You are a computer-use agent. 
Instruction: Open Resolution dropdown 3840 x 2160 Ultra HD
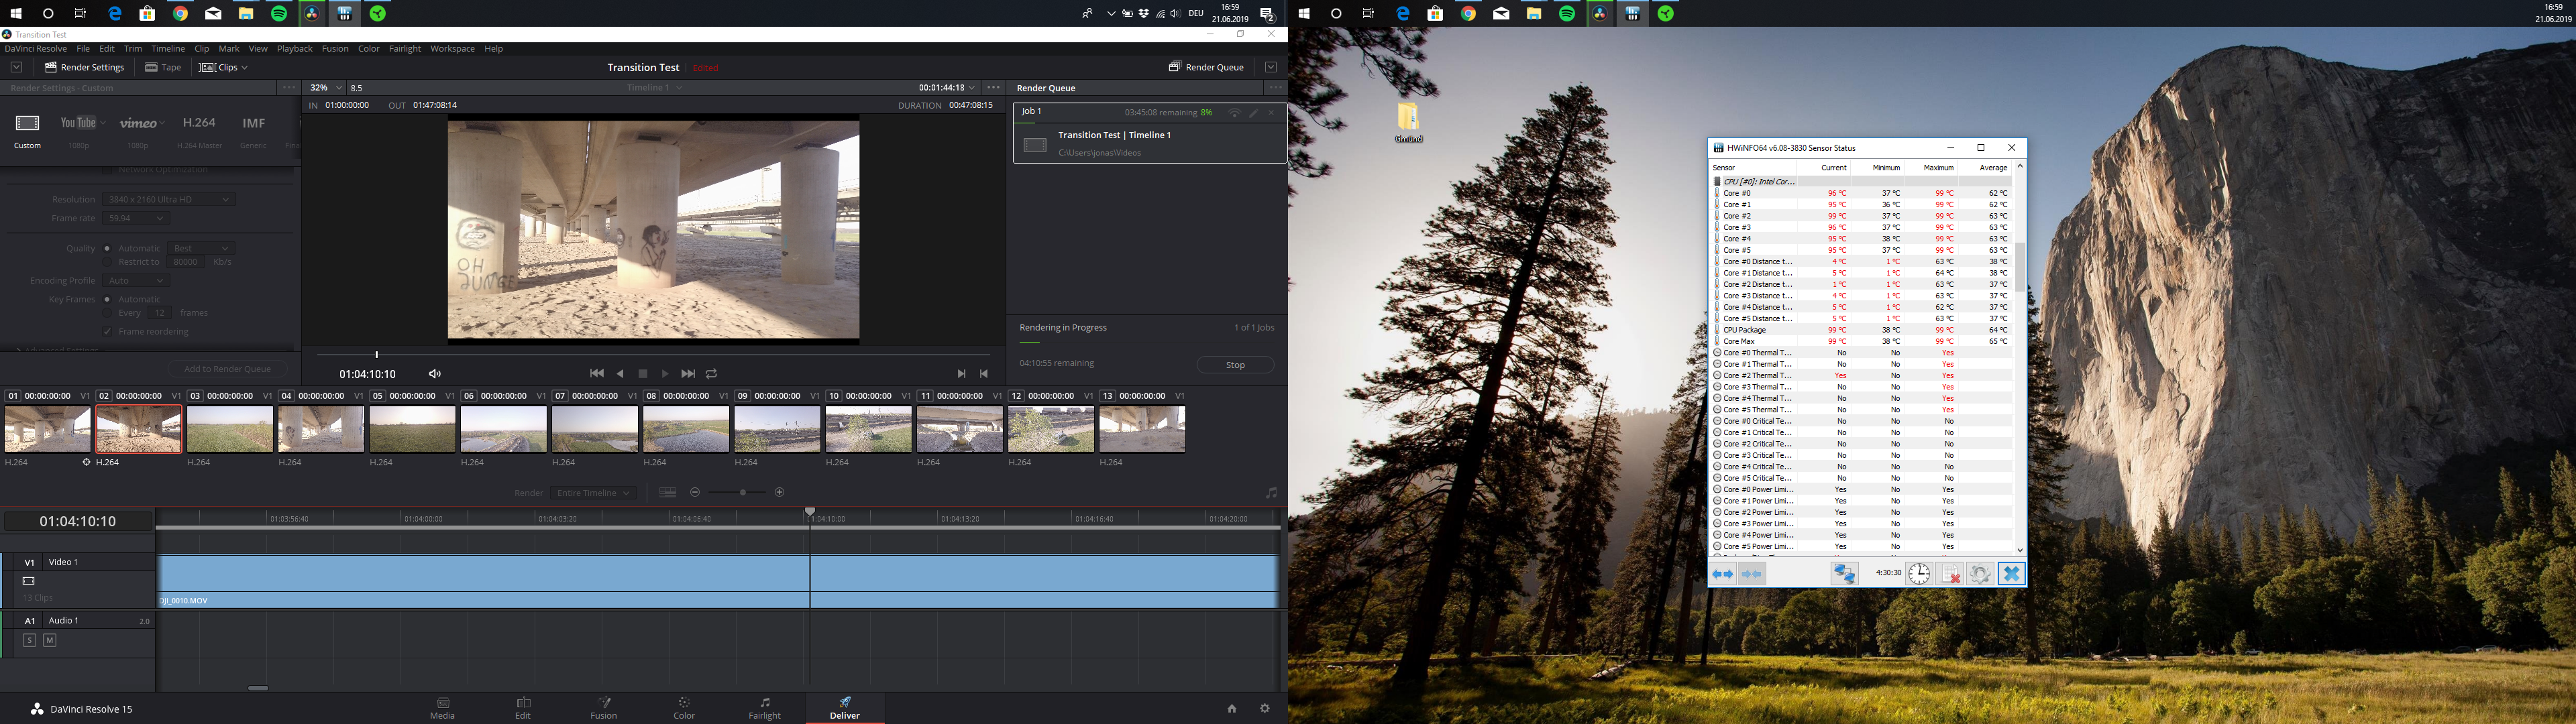coord(169,200)
